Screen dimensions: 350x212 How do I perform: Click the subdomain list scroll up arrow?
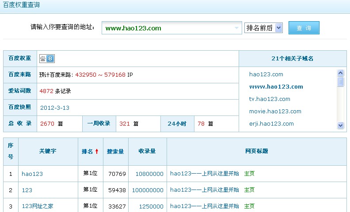340,73
